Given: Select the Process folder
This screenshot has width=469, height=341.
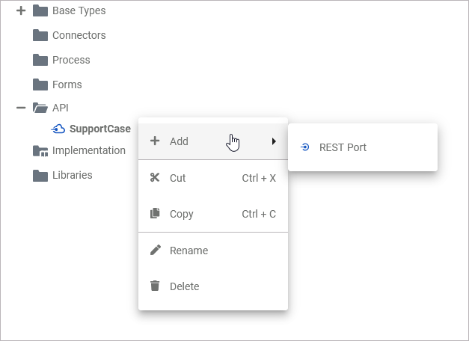Looking at the screenshot, I should click(x=71, y=60).
